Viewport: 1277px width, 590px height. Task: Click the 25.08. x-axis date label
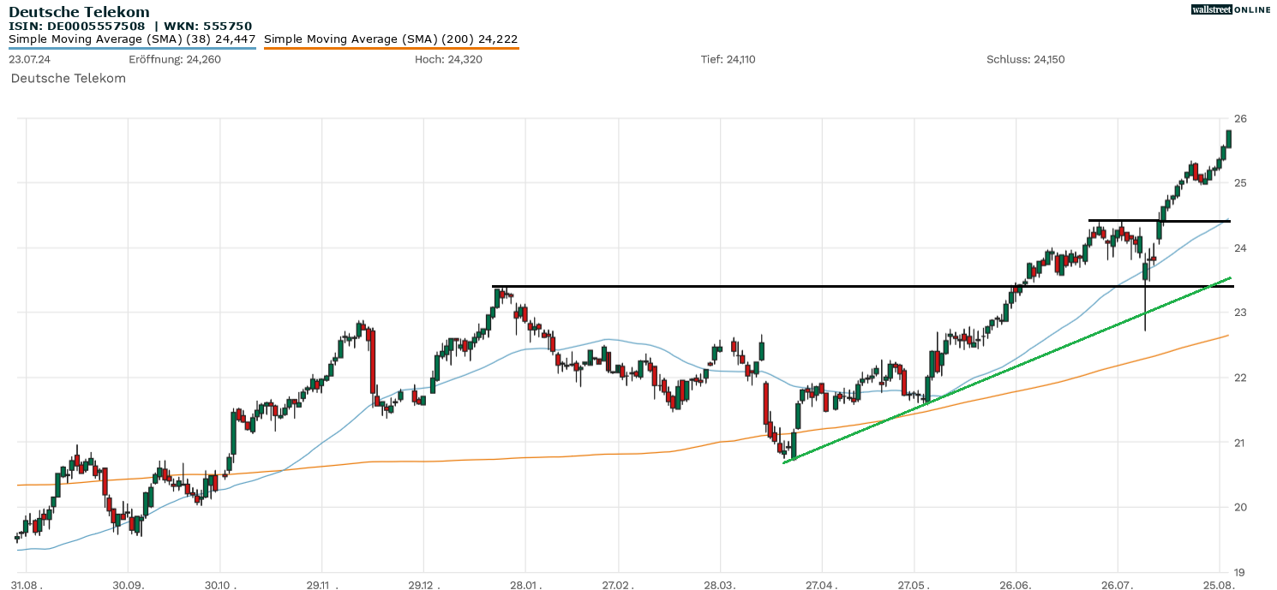coord(1219,583)
